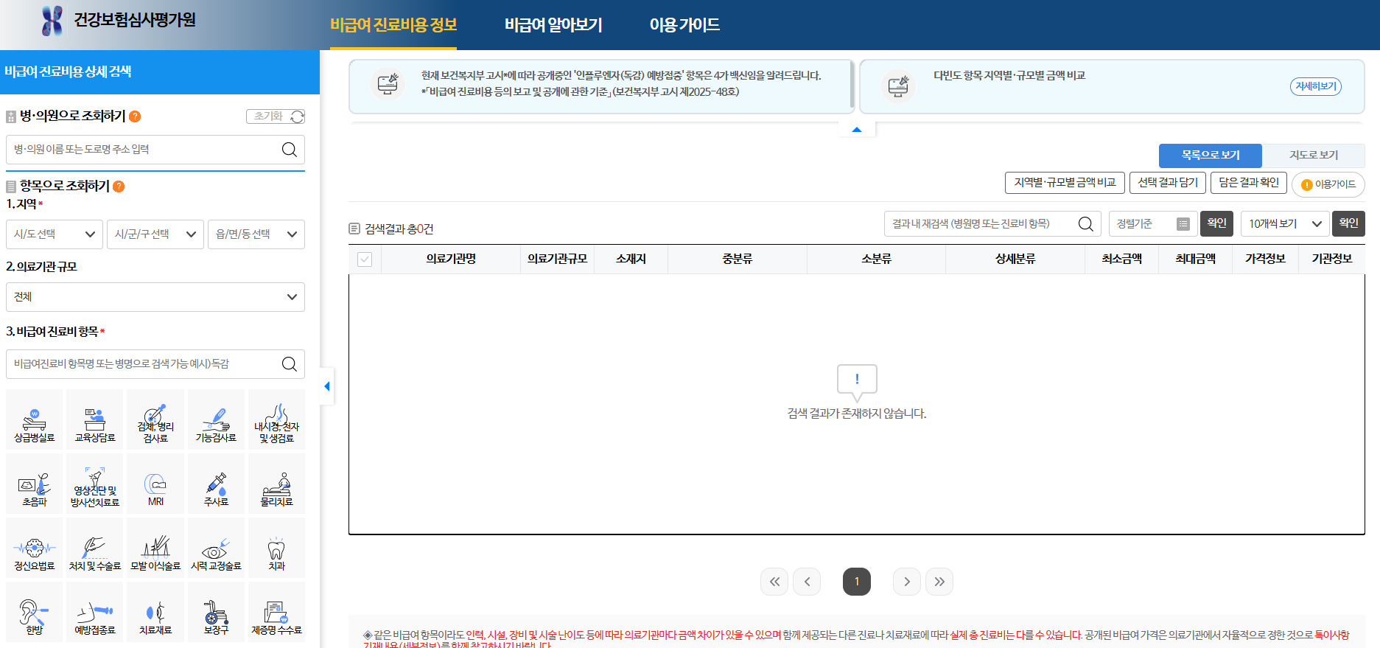Viewport: 1380px width, 648px height.
Task: Click the 비급여 진료비 항목 search magnifier
Action: point(290,364)
